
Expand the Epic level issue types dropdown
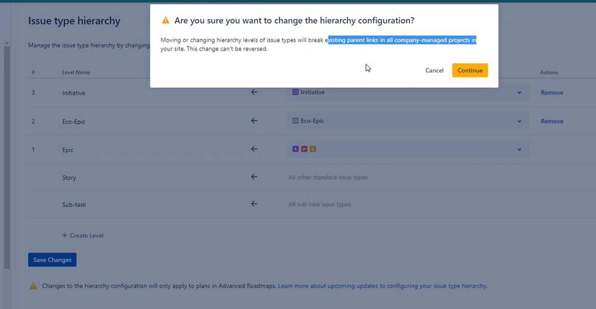click(408, 149)
